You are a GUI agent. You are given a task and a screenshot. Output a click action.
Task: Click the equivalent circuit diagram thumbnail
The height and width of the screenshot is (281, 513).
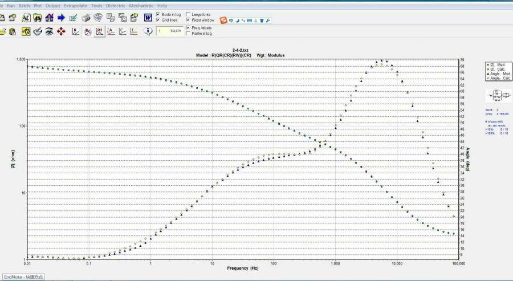click(499, 96)
